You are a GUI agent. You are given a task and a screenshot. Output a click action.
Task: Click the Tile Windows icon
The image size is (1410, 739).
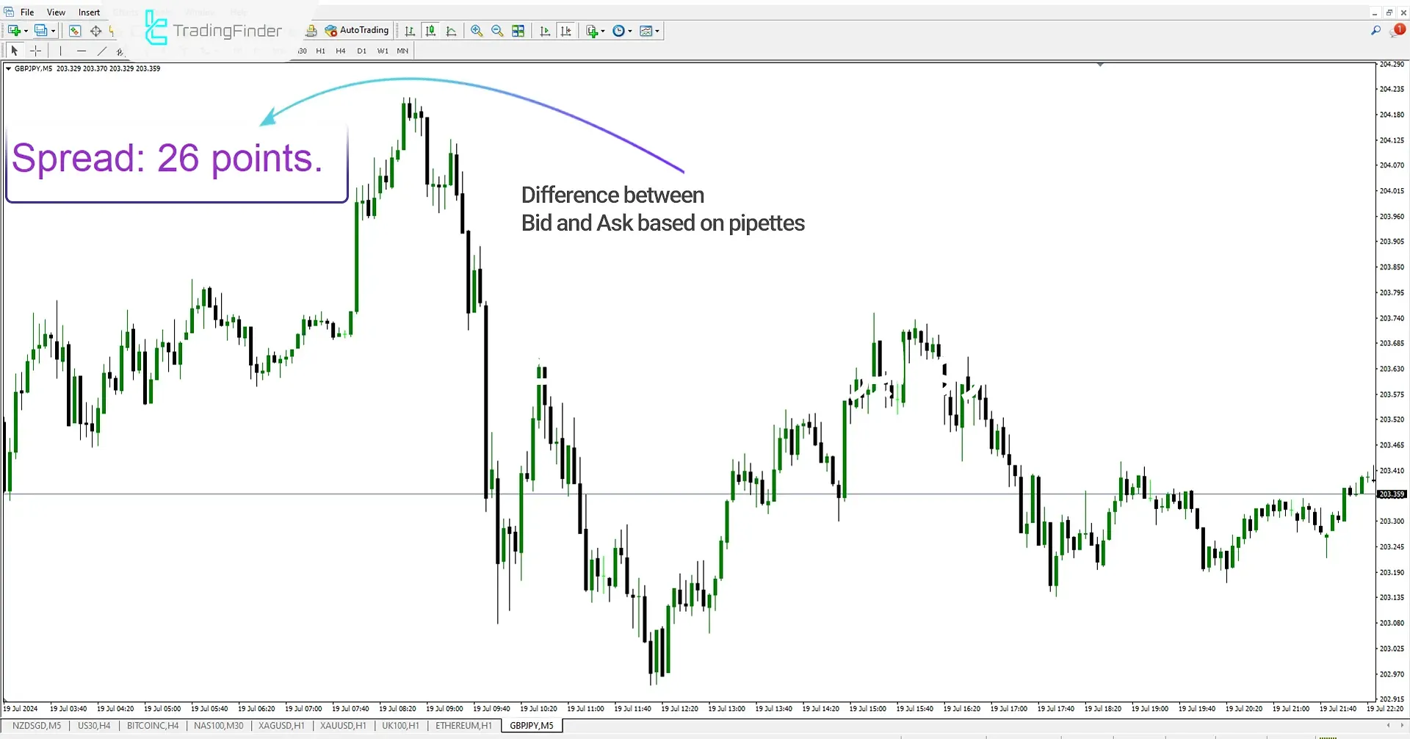[518, 30]
